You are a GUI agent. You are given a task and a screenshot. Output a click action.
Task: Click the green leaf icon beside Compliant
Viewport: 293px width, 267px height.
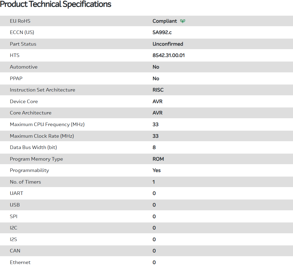(x=183, y=21)
